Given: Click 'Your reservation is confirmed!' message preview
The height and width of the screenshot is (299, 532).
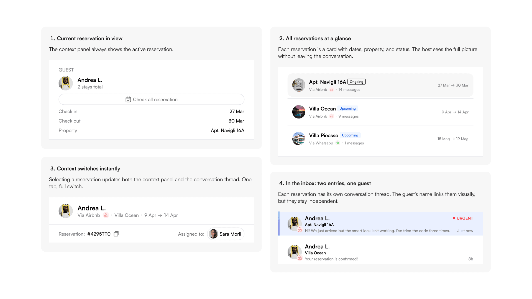Looking at the screenshot, I should point(331,259).
